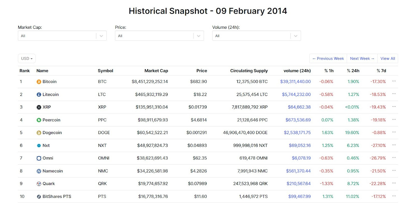Open the three-dot menu in Nxt row
Viewport: 415px width, 203px height.
[x=394, y=145]
